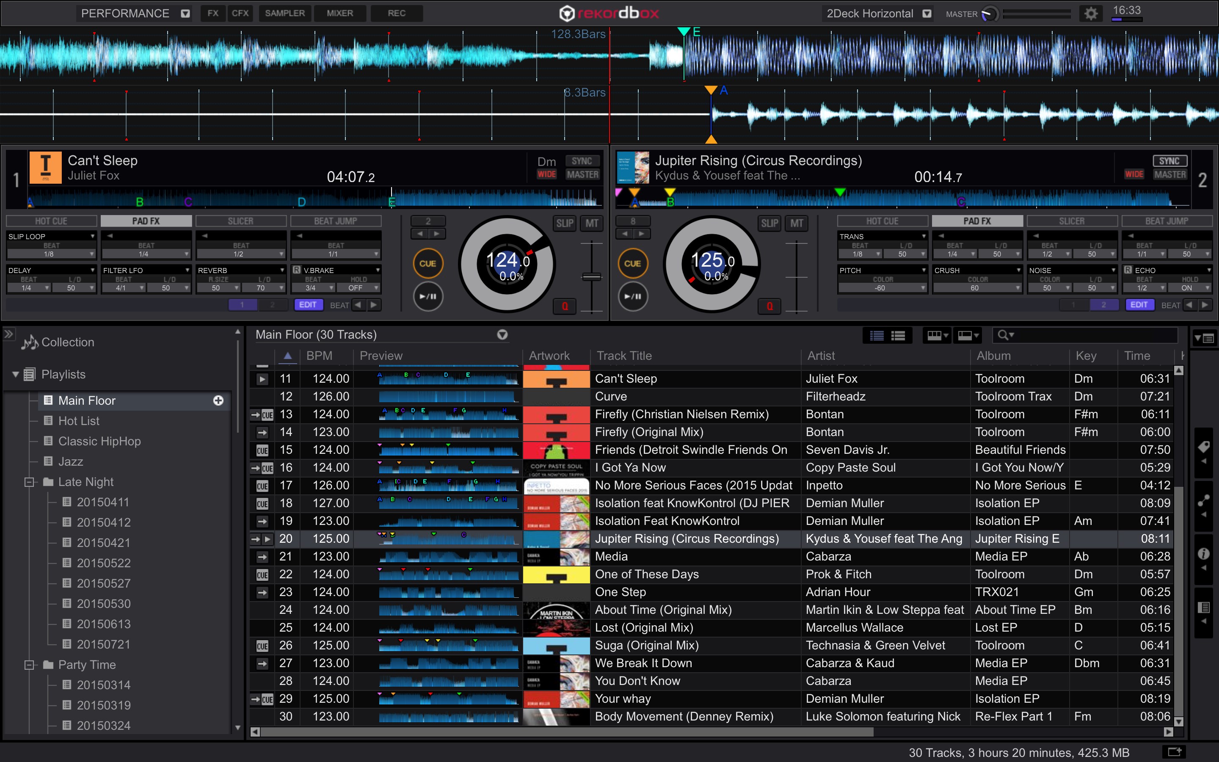This screenshot has width=1219, height=762.
Task: Click the MIXER button in top bar
Action: (x=339, y=13)
